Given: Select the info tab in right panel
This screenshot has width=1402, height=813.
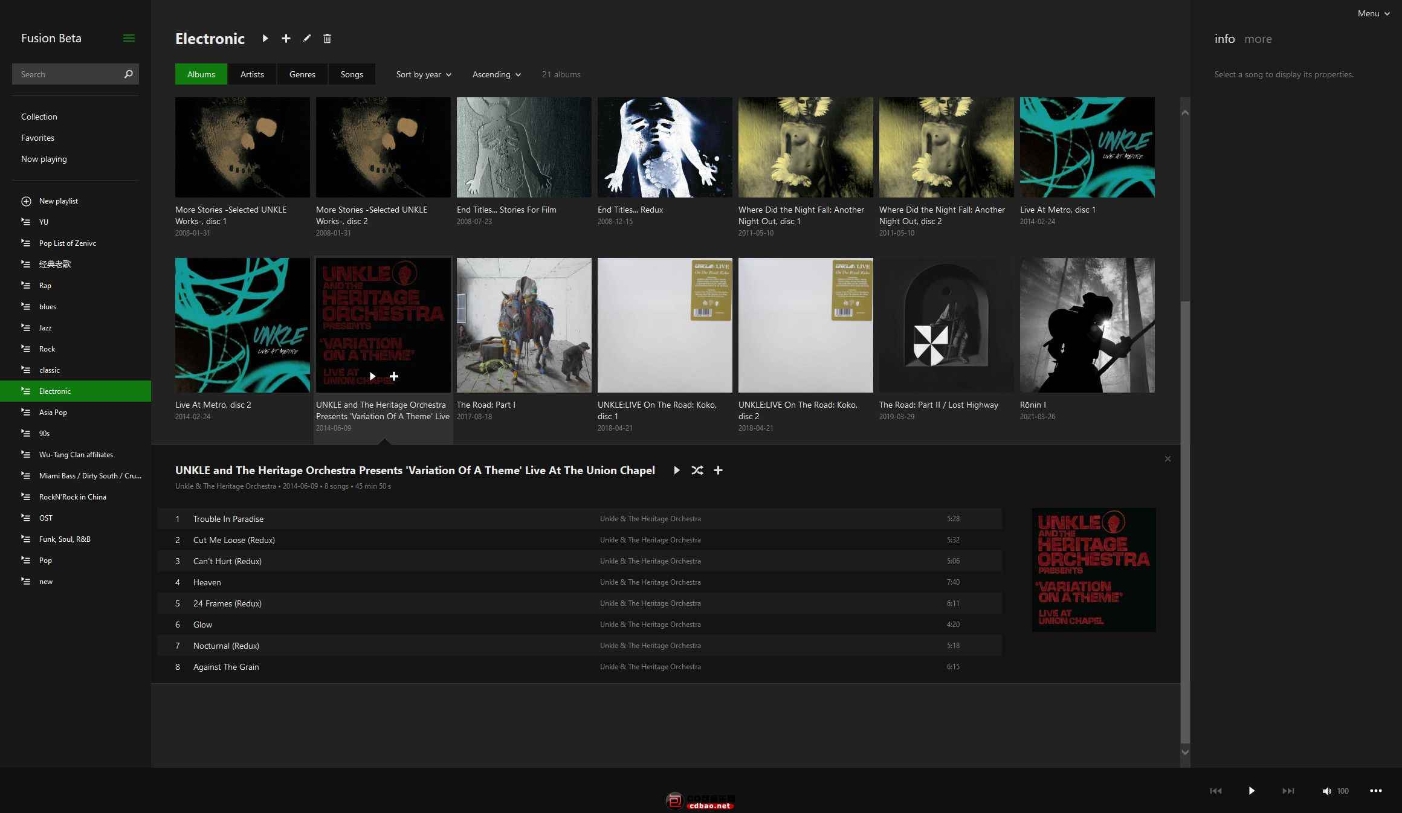Looking at the screenshot, I should click(x=1224, y=39).
